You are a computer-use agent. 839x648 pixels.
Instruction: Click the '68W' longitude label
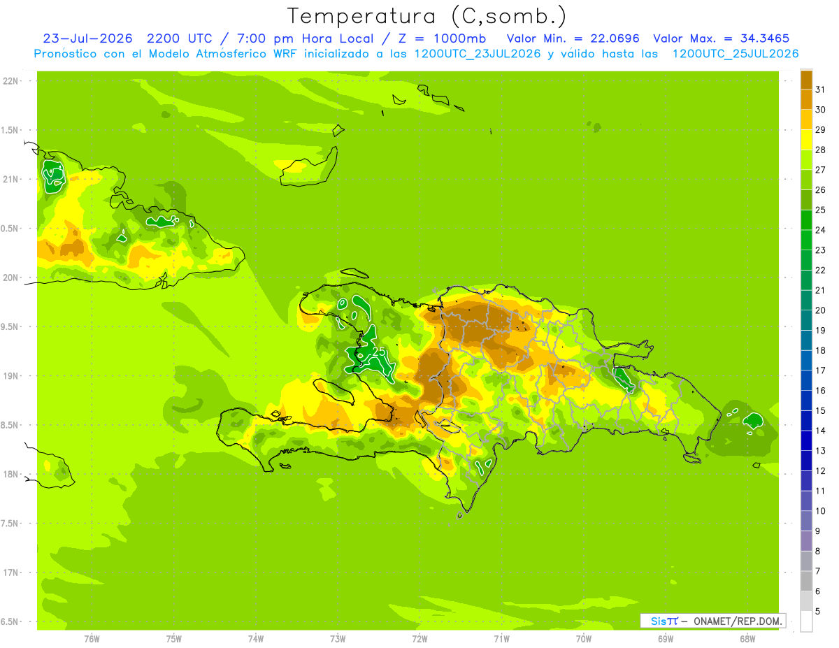[x=747, y=639]
